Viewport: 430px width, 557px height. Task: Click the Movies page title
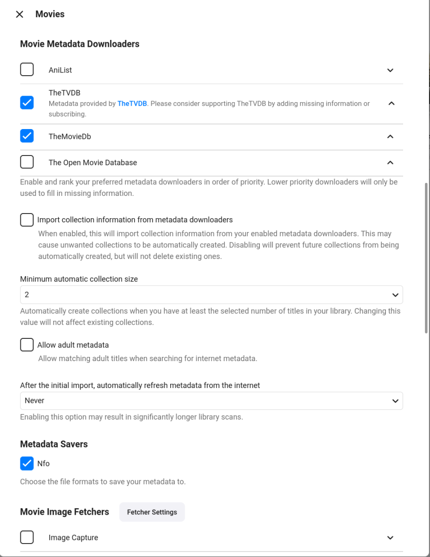(x=50, y=14)
